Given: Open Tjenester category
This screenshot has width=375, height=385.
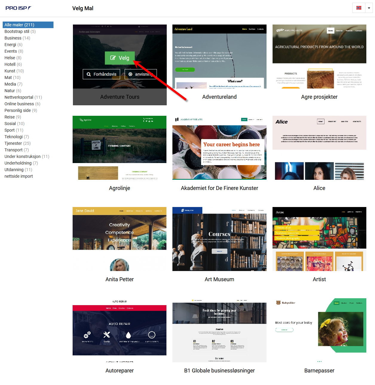Looking at the screenshot, I should coord(18,143).
